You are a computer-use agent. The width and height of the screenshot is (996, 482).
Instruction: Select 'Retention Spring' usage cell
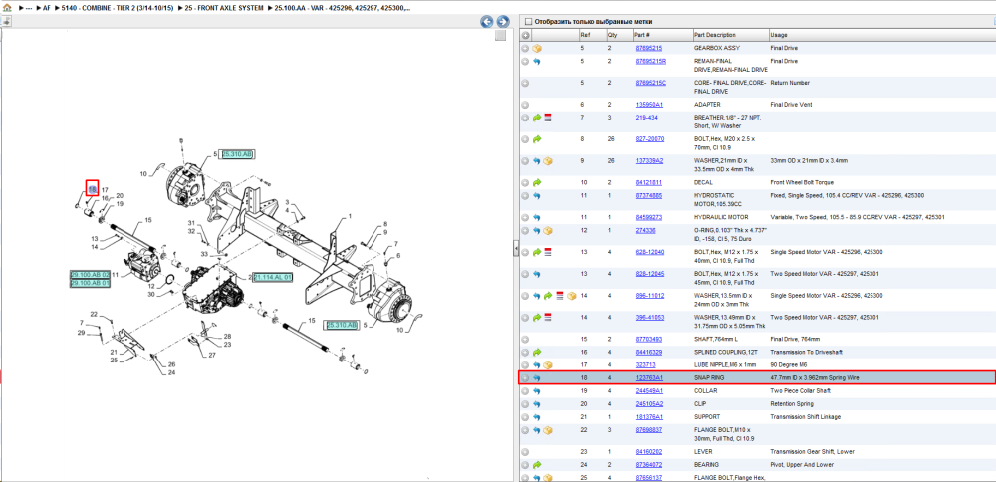790,404
